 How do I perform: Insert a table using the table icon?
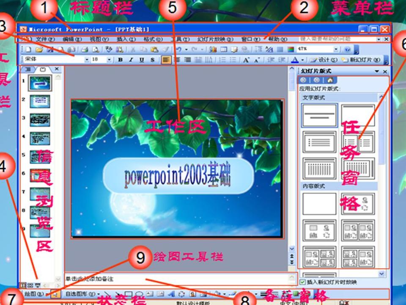tap(223, 49)
